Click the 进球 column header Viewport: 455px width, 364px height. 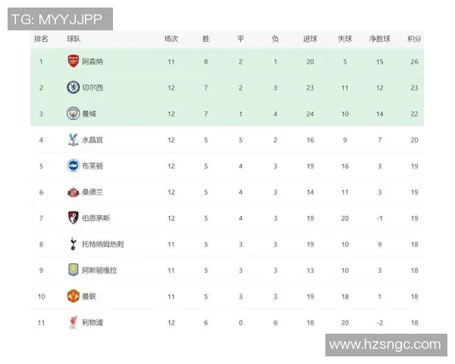point(310,39)
